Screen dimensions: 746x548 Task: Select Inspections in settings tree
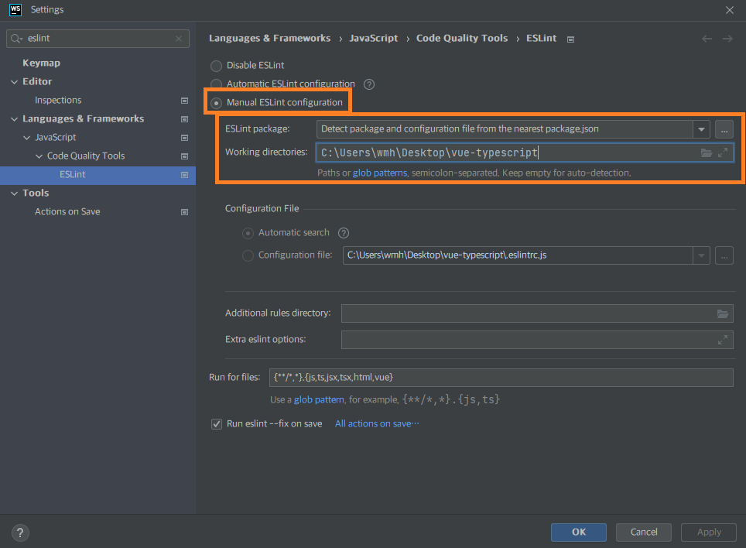coord(58,101)
